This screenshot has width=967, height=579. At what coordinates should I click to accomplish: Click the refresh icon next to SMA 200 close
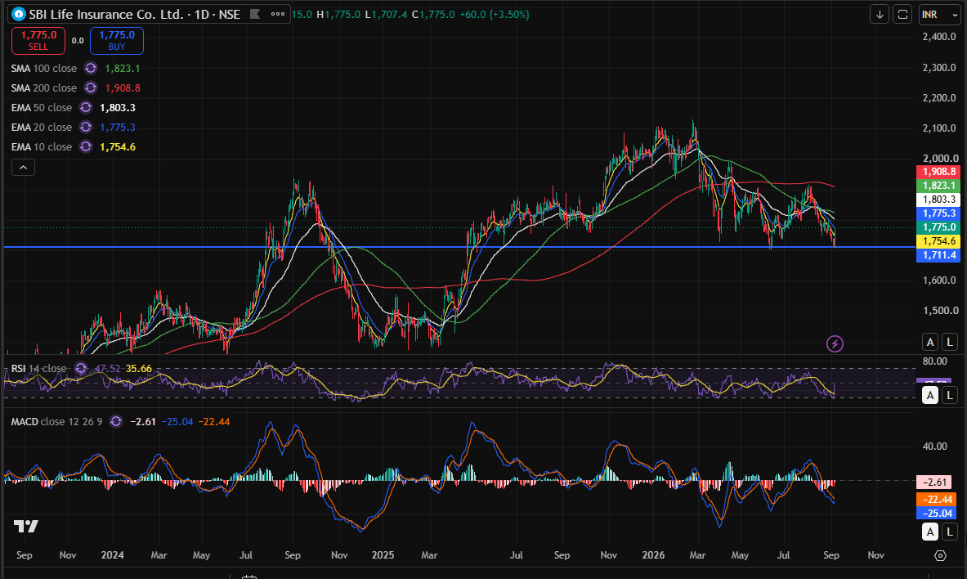tap(91, 88)
